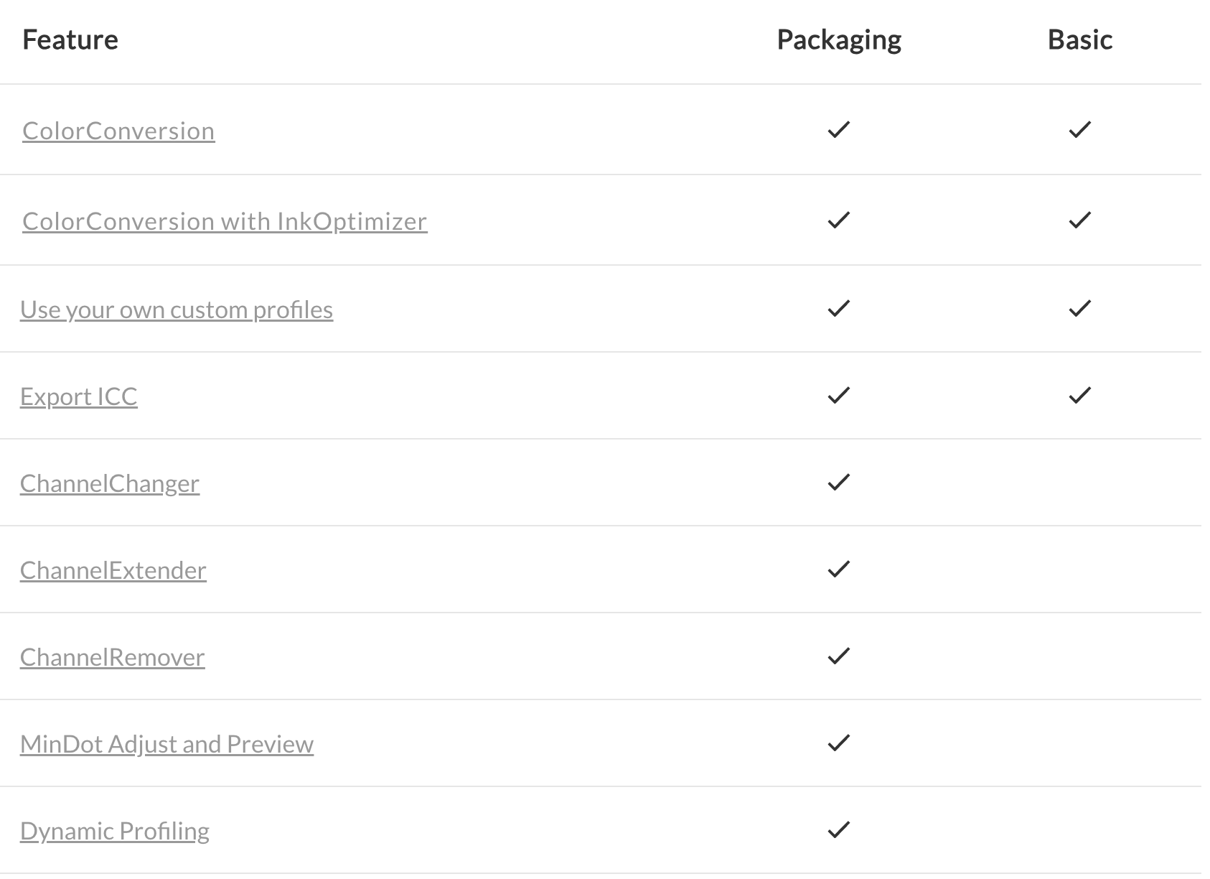Click Packaging checkmark for ChannelRemover
The height and width of the screenshot is (879, 1210).
click(x=839, y=656)
